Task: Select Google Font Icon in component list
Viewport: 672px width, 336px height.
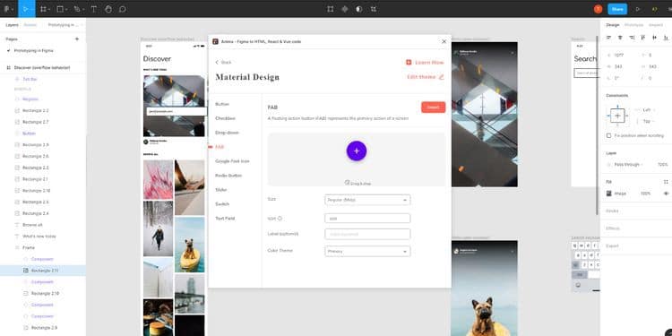Action: coord(232,161)
